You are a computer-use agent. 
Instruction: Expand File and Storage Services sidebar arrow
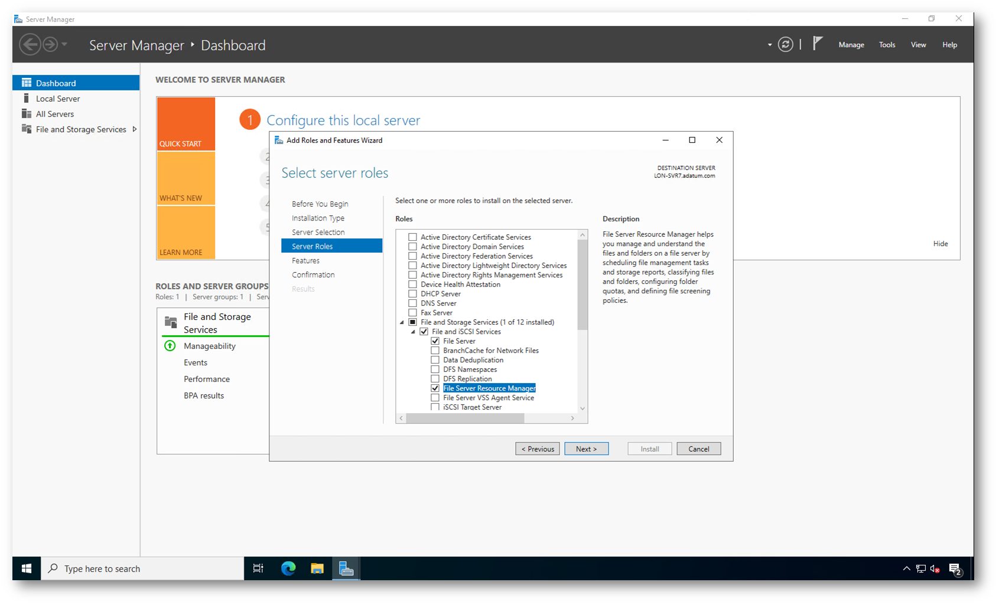pyautogui.click(x=135, y=129)
